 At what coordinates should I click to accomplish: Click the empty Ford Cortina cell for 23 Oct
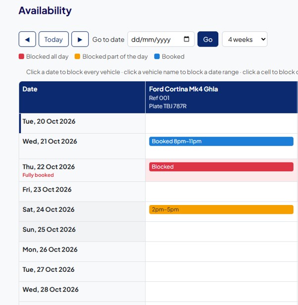coord(221,192)
